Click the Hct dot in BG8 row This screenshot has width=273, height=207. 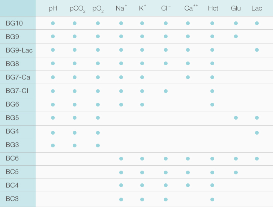coord(212,63)
